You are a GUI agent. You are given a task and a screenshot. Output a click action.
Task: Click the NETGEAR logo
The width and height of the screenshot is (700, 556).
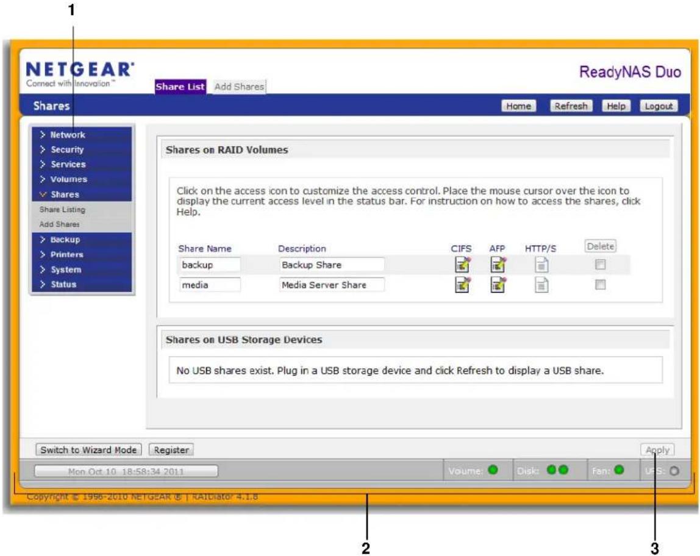80,74
